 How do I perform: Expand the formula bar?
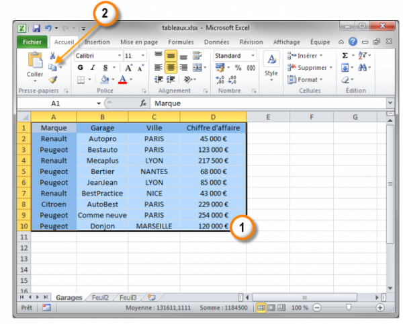pyautogui.click(x=390, y=103)
